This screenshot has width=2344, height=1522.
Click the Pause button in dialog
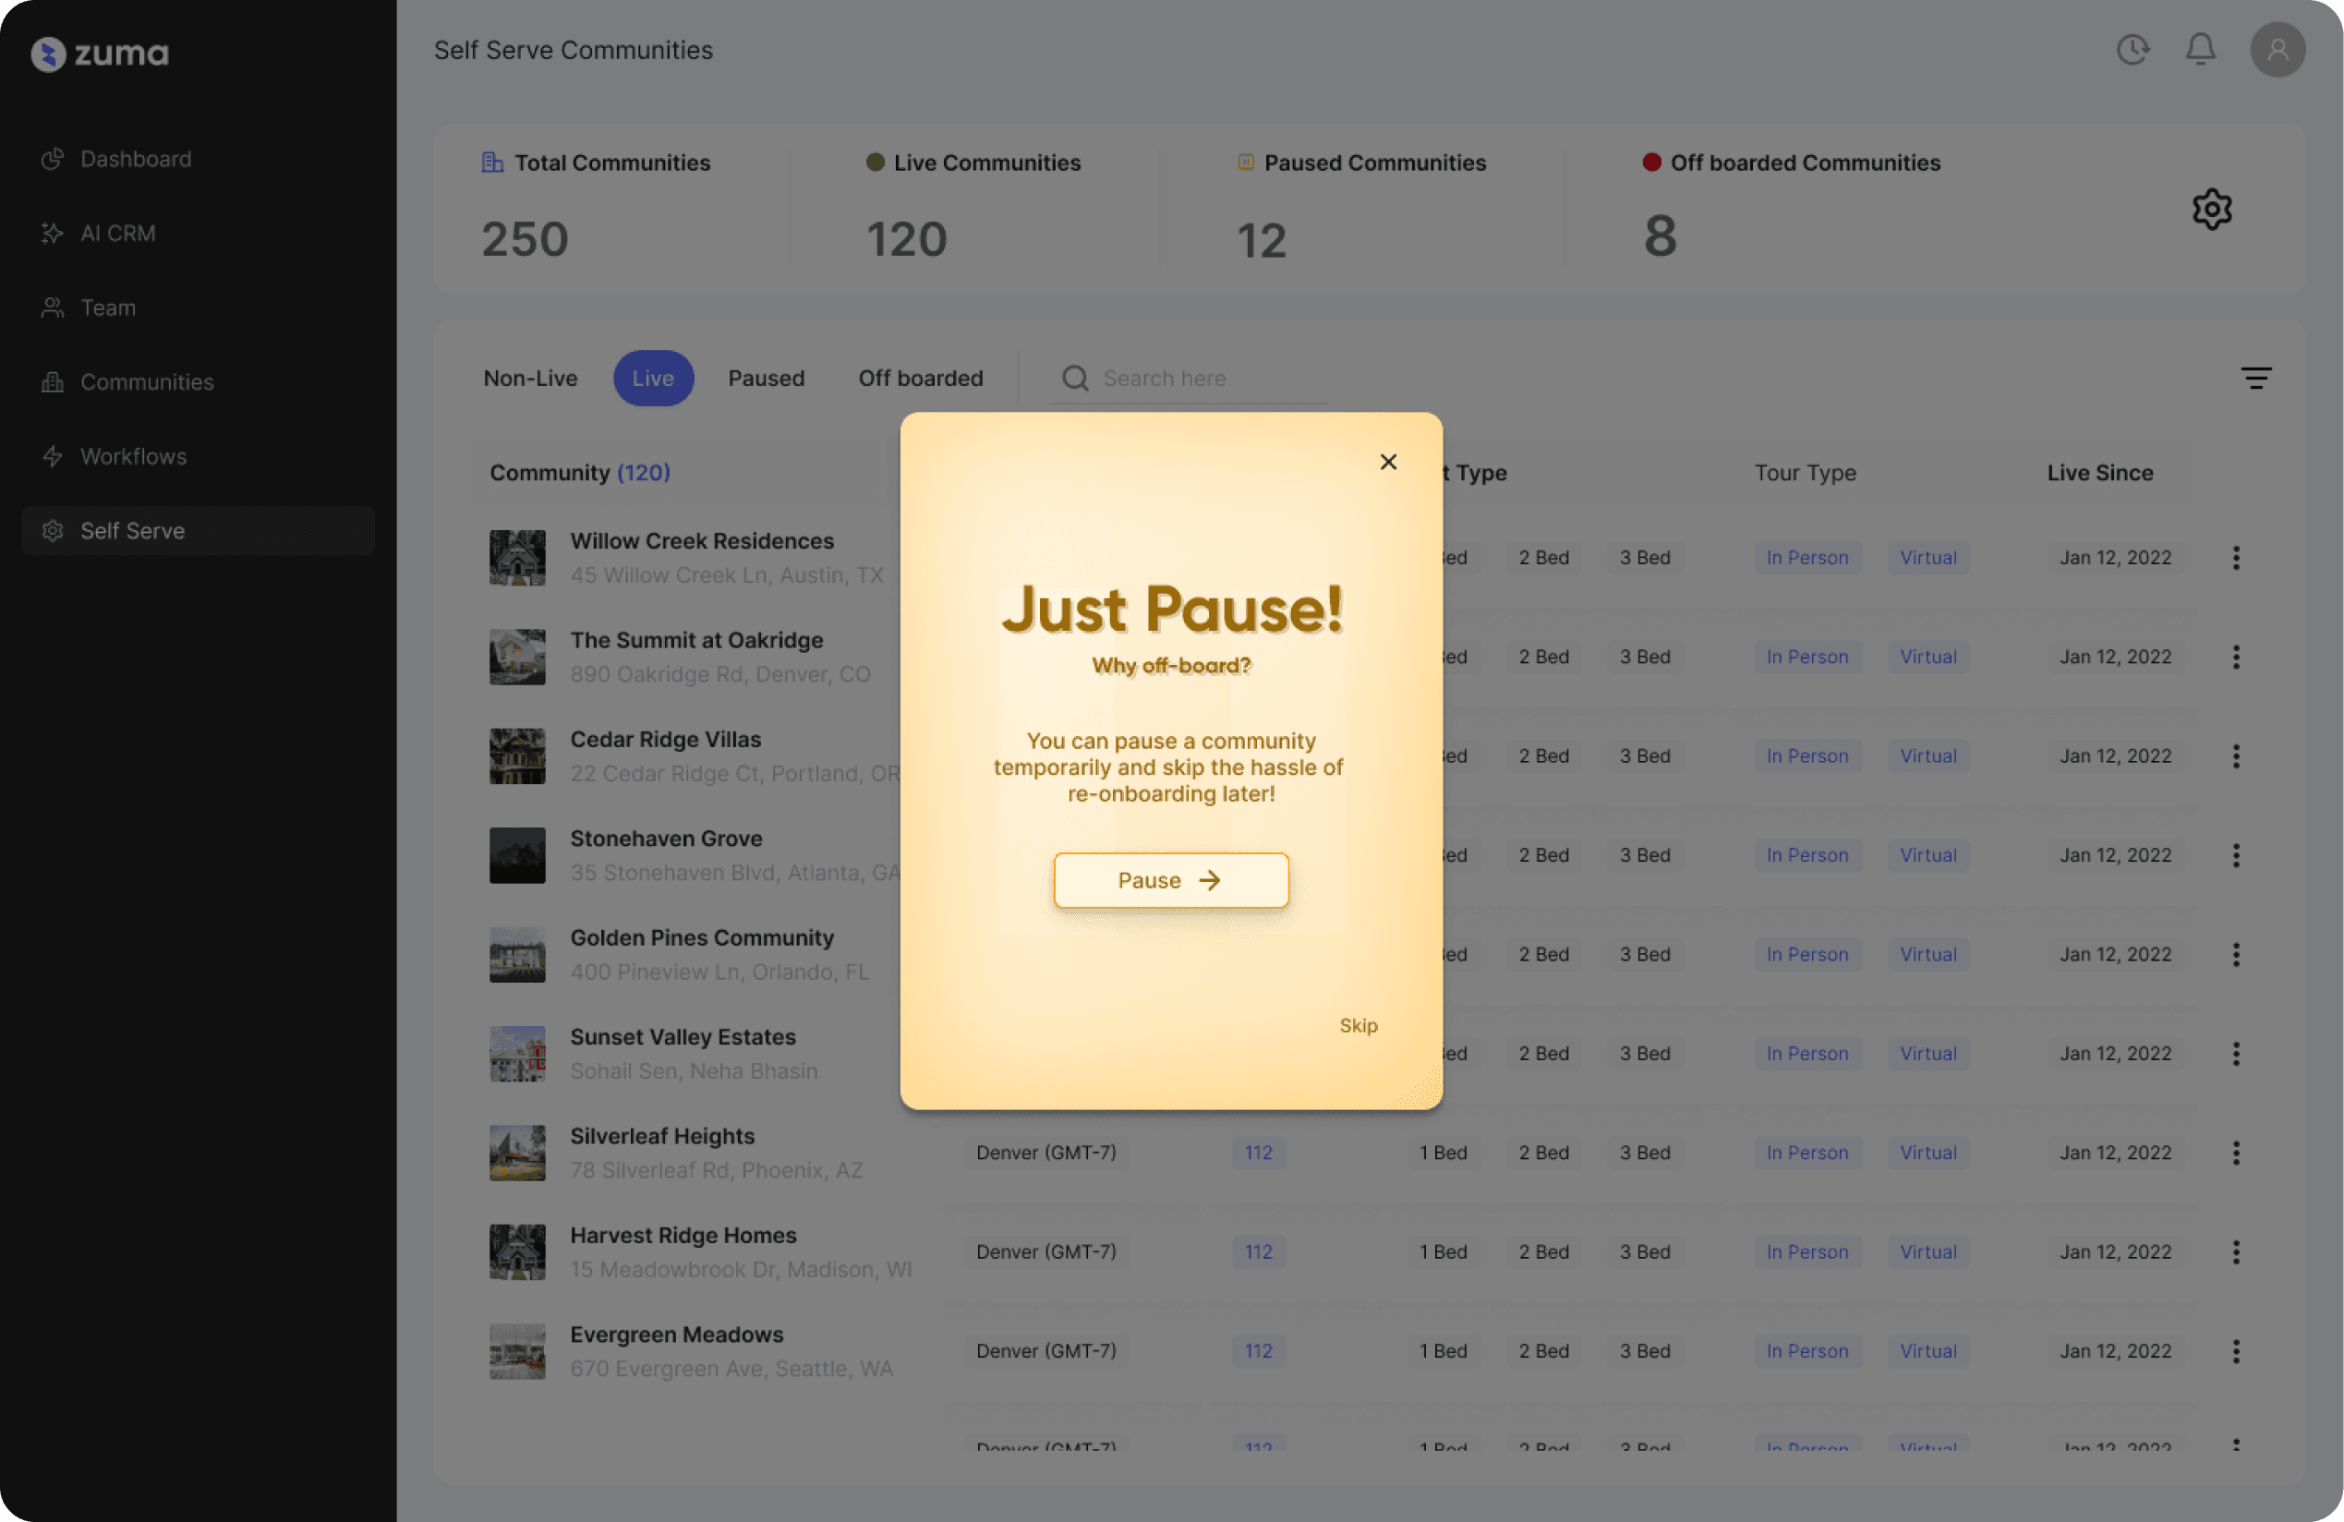1170,880
